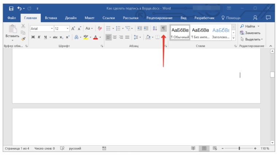The image size is (277, 155).
Task: Apply center alignment to paragraph
Action: (x=115, y=37)
